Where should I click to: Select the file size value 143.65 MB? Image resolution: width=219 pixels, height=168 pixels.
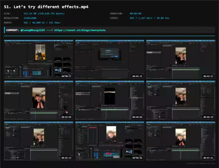(44, 13)
